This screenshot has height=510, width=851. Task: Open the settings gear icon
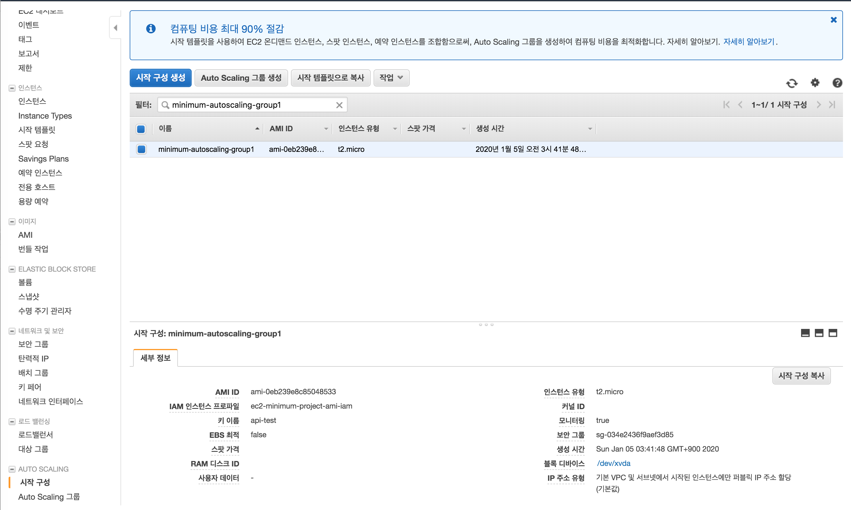(815, 83)
